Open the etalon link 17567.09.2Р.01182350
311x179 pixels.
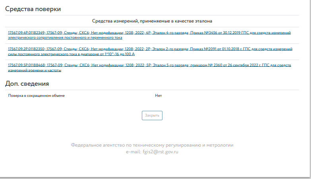click(26, 49)
